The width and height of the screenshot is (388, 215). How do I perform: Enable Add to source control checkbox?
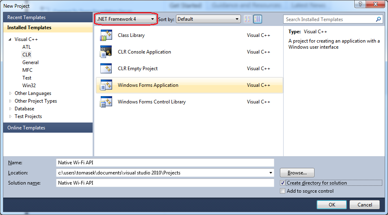tap(283, 191)
